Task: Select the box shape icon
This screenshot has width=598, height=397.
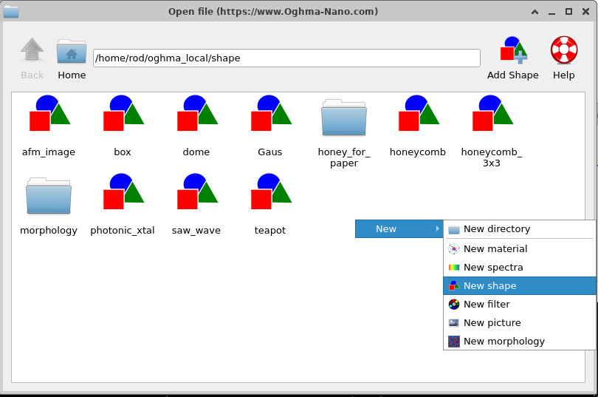Action: [123, 113]
